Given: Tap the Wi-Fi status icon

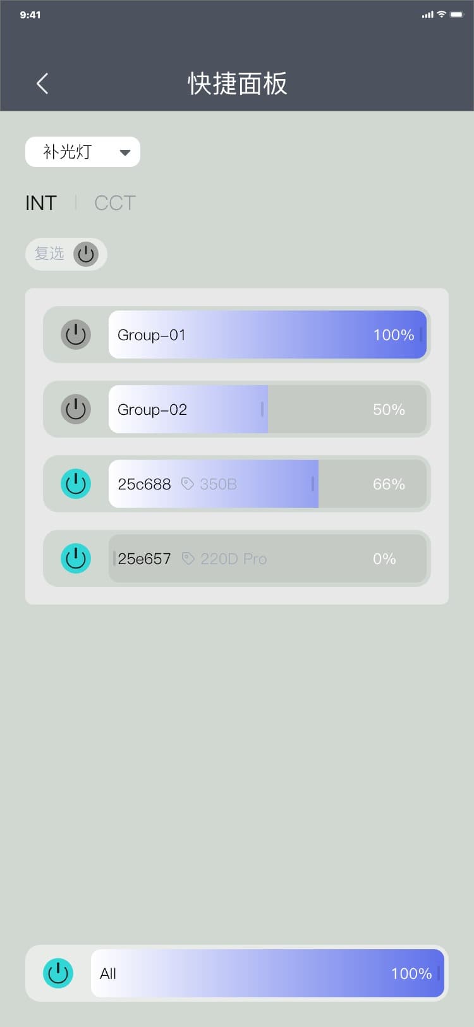Looking at the screenshot, I should pos(442,15).
